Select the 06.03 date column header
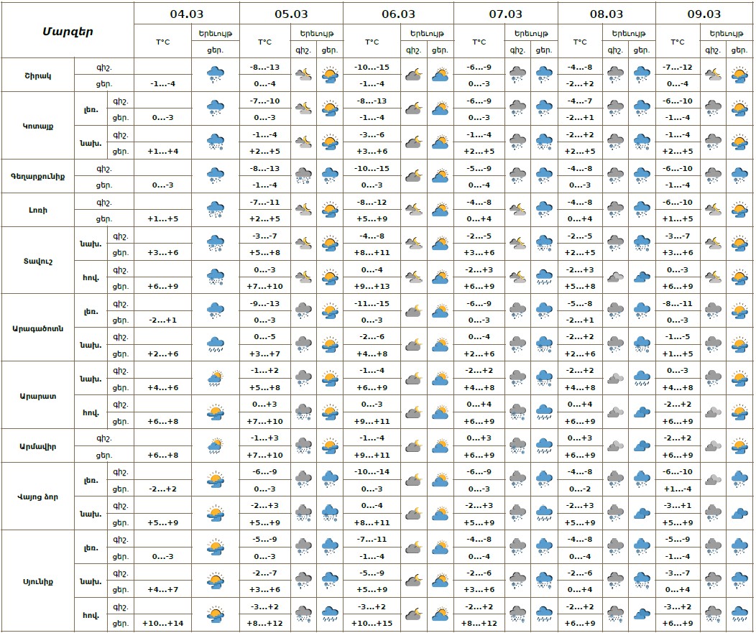 coord(398,14)
